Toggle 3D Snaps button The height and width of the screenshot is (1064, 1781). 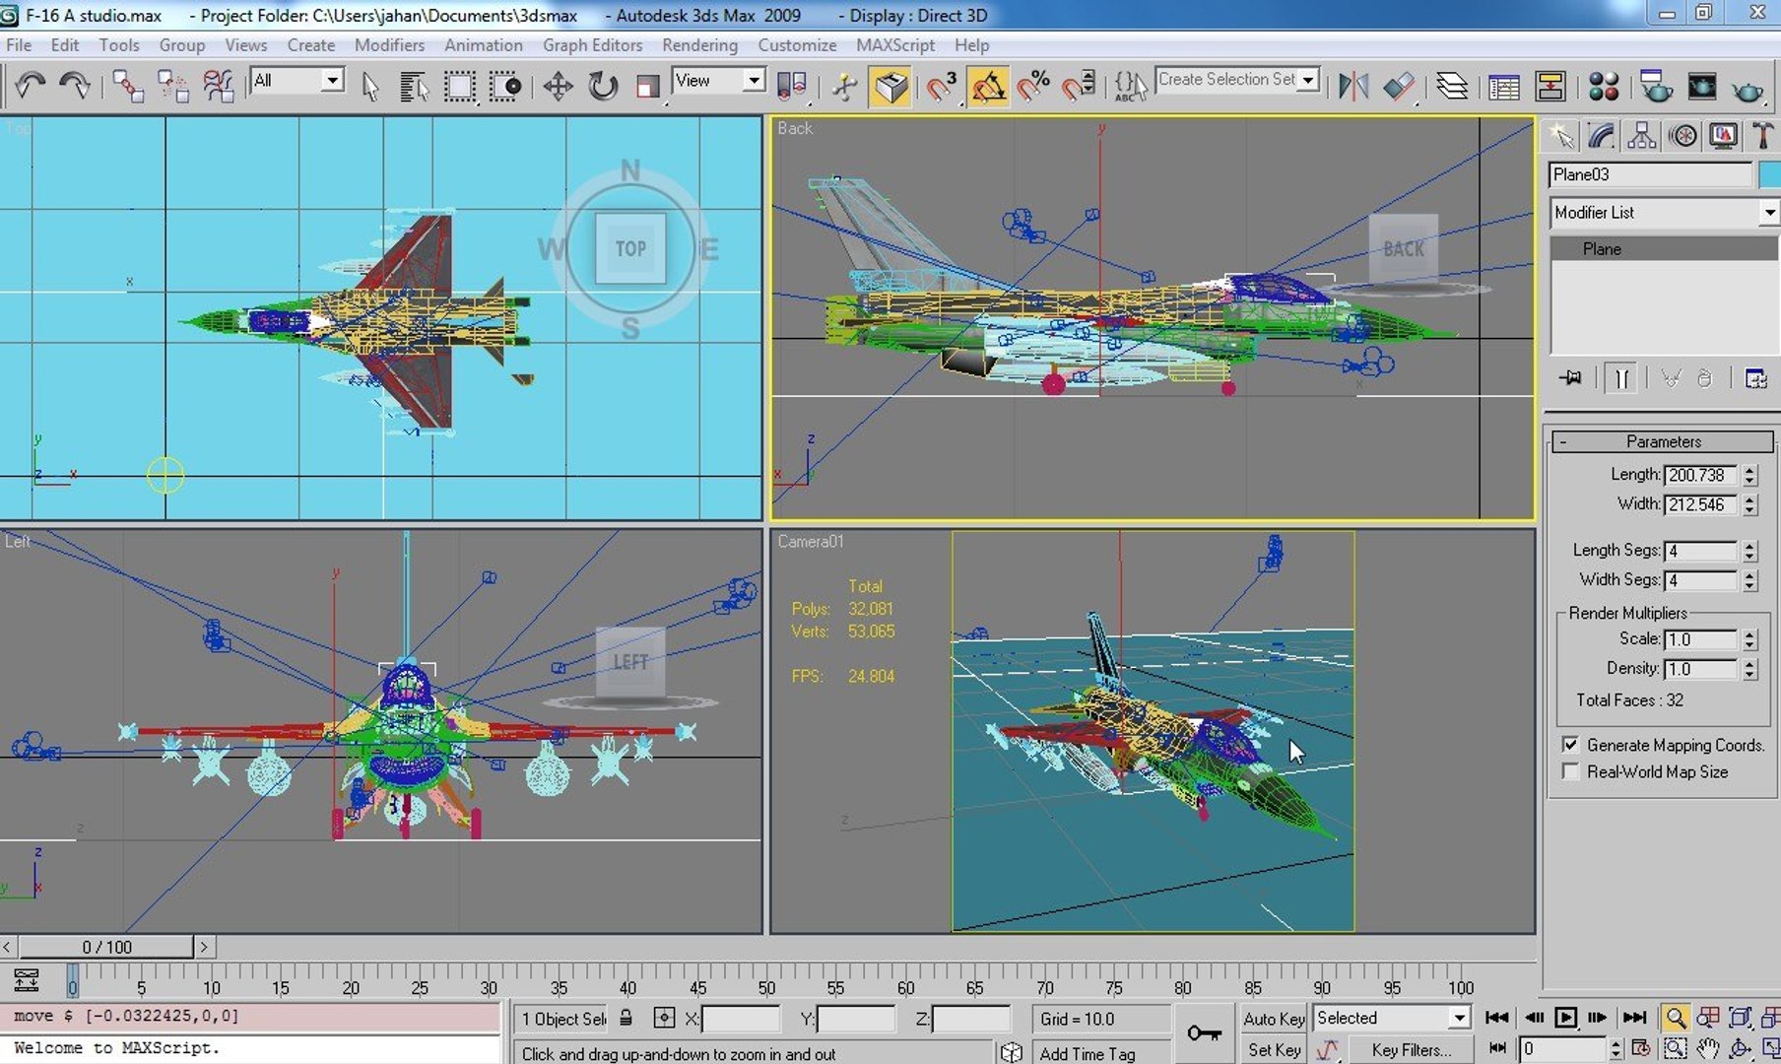tap(943, 87)
